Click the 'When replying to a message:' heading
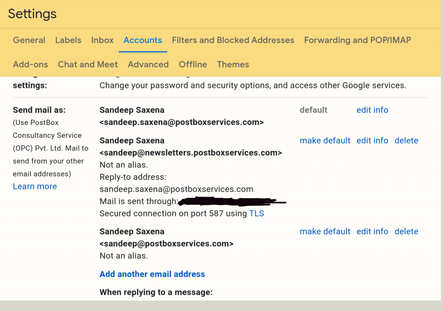Image resolution: width=444 pixels, height=311 pixels. pos(156,292)
